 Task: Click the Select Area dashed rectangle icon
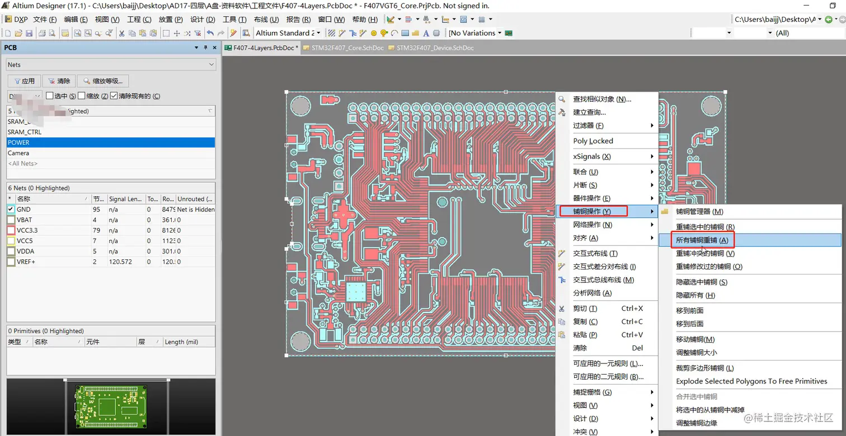tap(166, 34)
